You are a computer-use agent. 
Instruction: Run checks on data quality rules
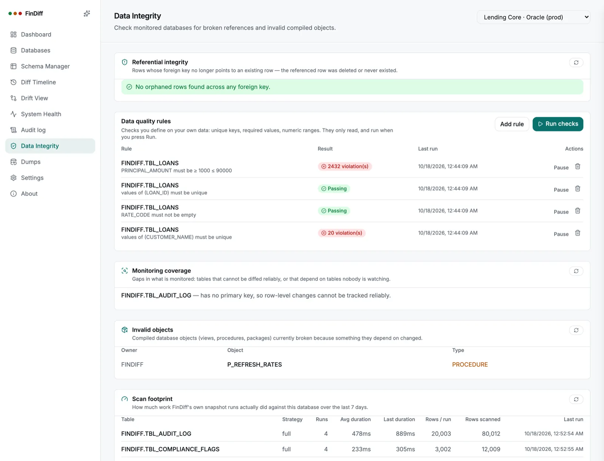pos(558,124)
